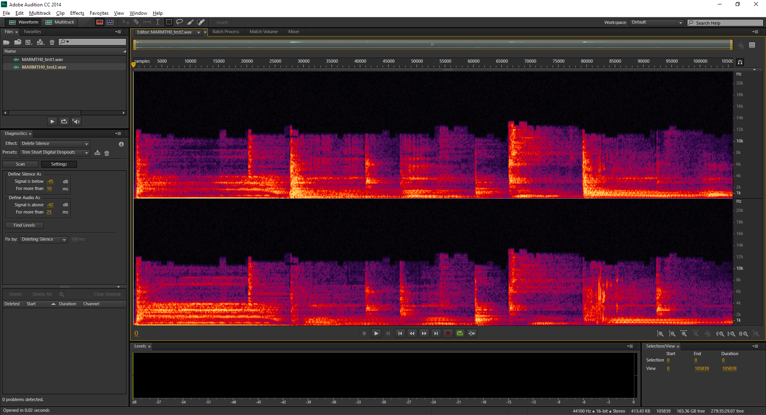This screenshot has width=766, height=415.
Task: Select the Marquee Selection tool
Action: [x=169, y=22]
